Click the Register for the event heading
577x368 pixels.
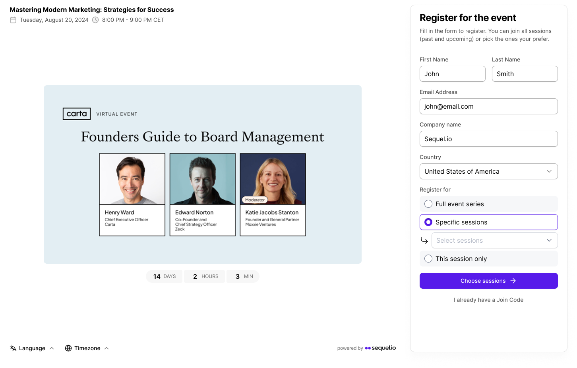pyautogui.click(x=468, y=18)
